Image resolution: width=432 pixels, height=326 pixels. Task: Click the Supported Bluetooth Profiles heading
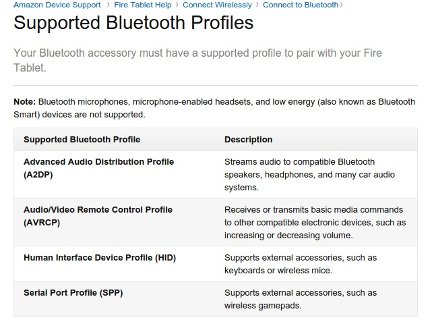click(x=133, y=23)
